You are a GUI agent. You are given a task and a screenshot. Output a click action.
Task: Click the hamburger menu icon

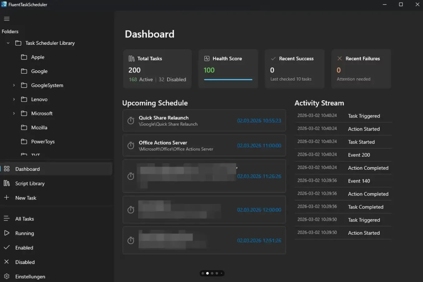7,19
